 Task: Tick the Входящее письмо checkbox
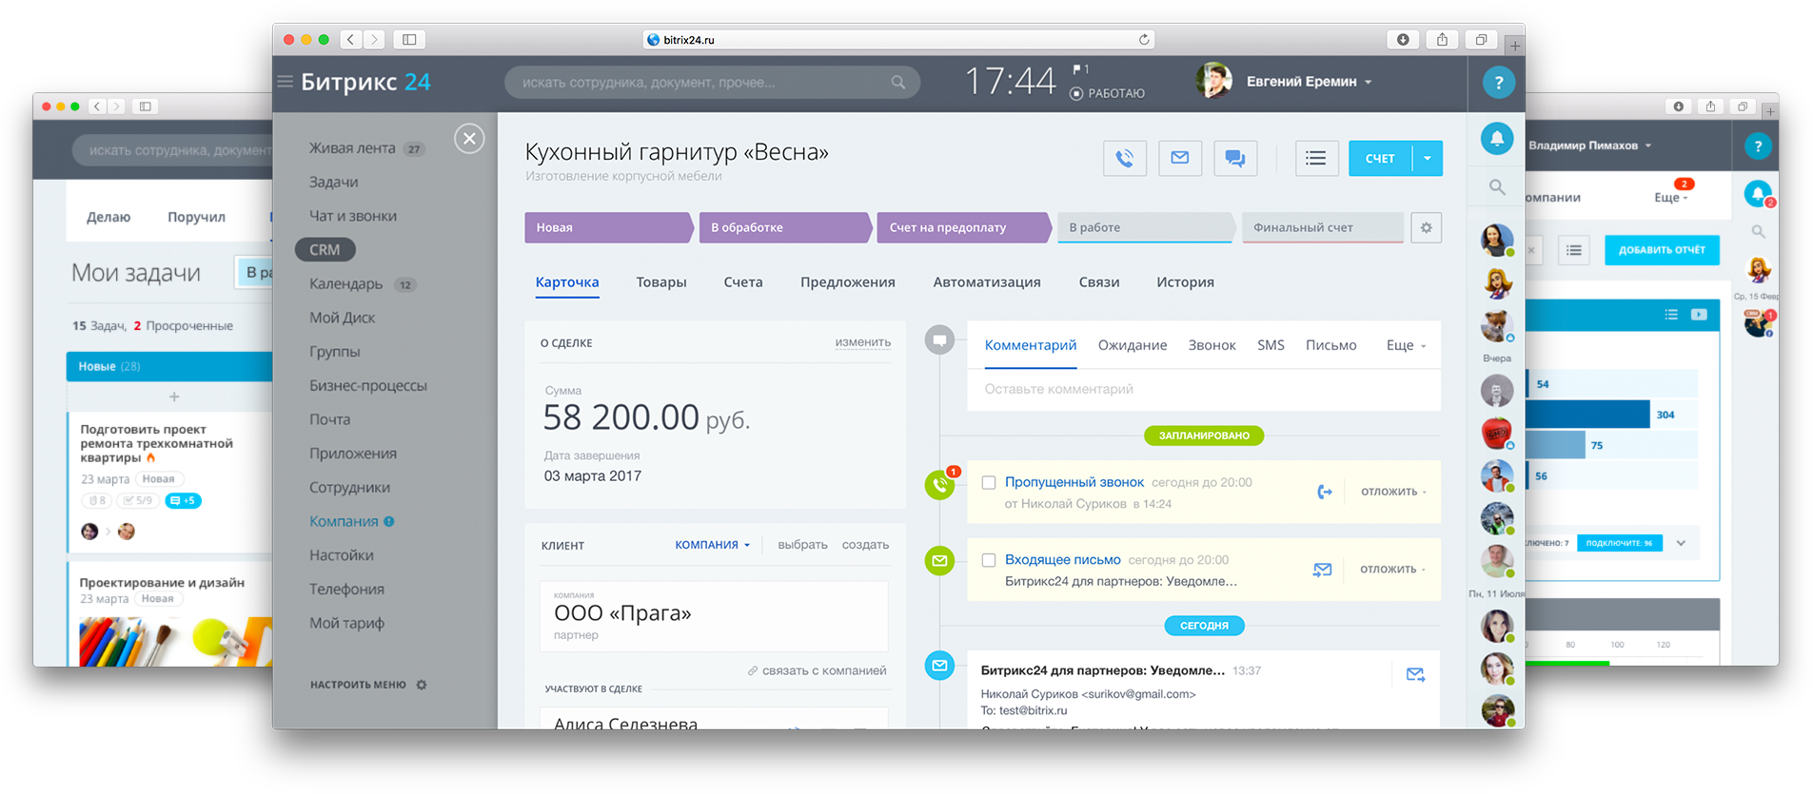coord(989,560)
